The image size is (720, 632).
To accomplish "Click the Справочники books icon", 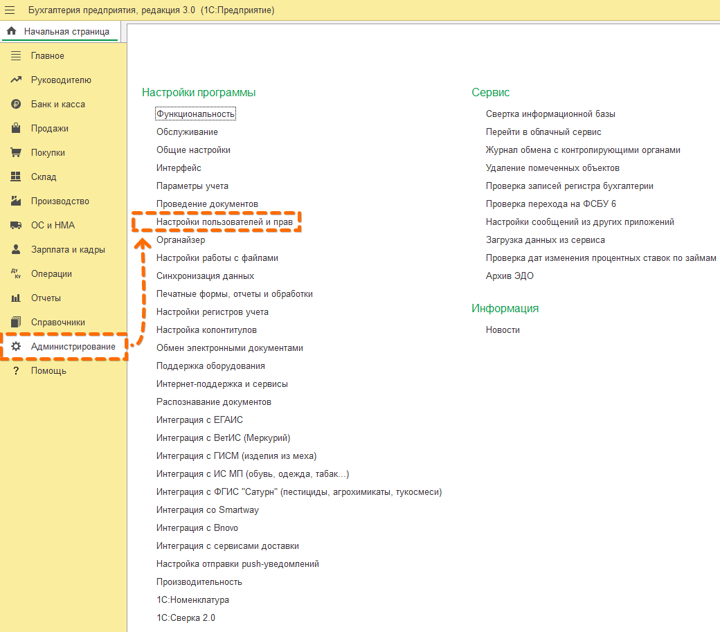I will coord(16,323).
